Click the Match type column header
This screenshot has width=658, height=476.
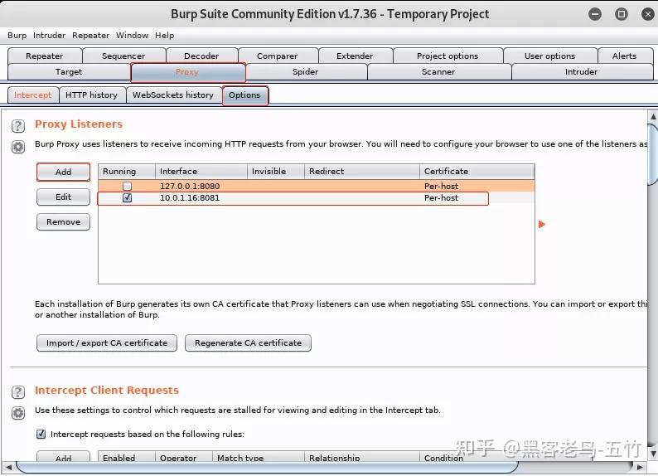pyautogui.click(x=259, y=457)
